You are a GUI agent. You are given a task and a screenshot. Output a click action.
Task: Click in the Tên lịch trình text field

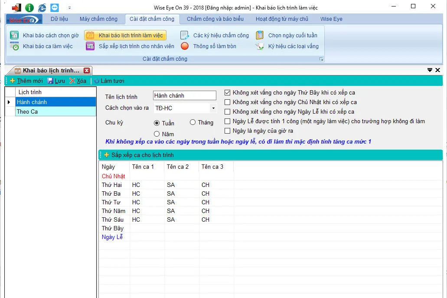(184, 96)
